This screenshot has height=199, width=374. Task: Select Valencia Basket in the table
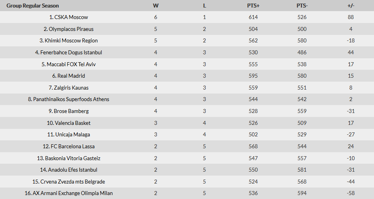[73, 123]
